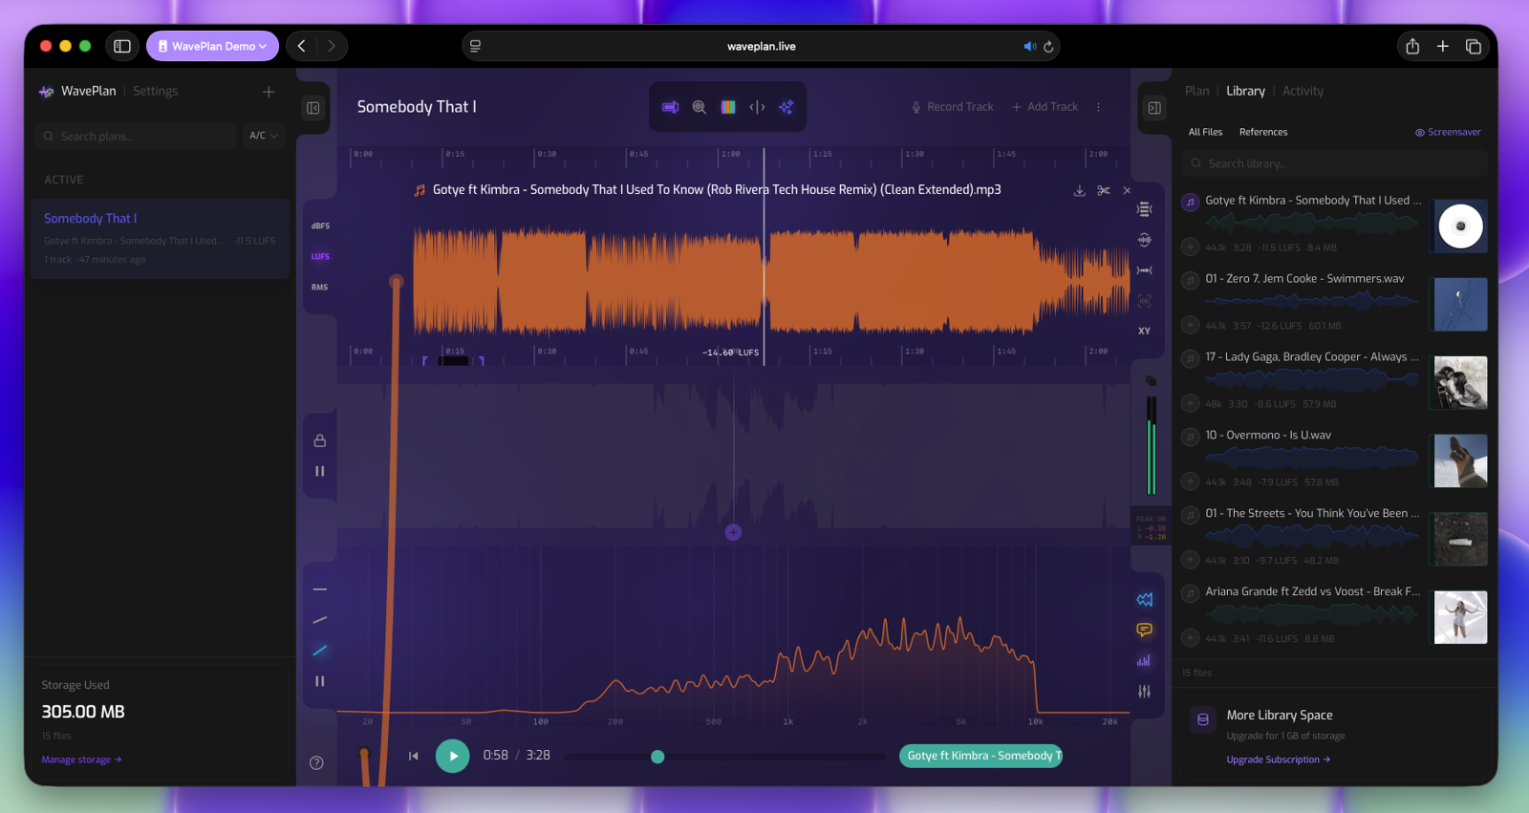Activate the zoom magnifier tool
Image resolution: width=1529 pixels, height=813 pixels.
700,107
